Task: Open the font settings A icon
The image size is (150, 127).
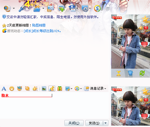Action: (4, 88)
